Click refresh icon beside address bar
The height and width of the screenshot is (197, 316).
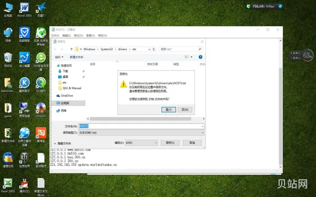[x=154, y=49]
